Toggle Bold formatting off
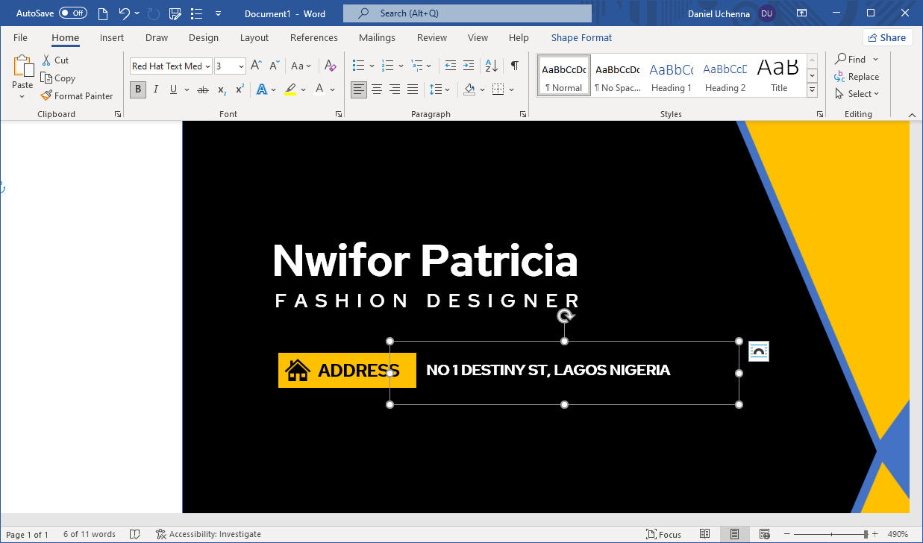This screenshot has width=923, height=543. click(138, 90)
